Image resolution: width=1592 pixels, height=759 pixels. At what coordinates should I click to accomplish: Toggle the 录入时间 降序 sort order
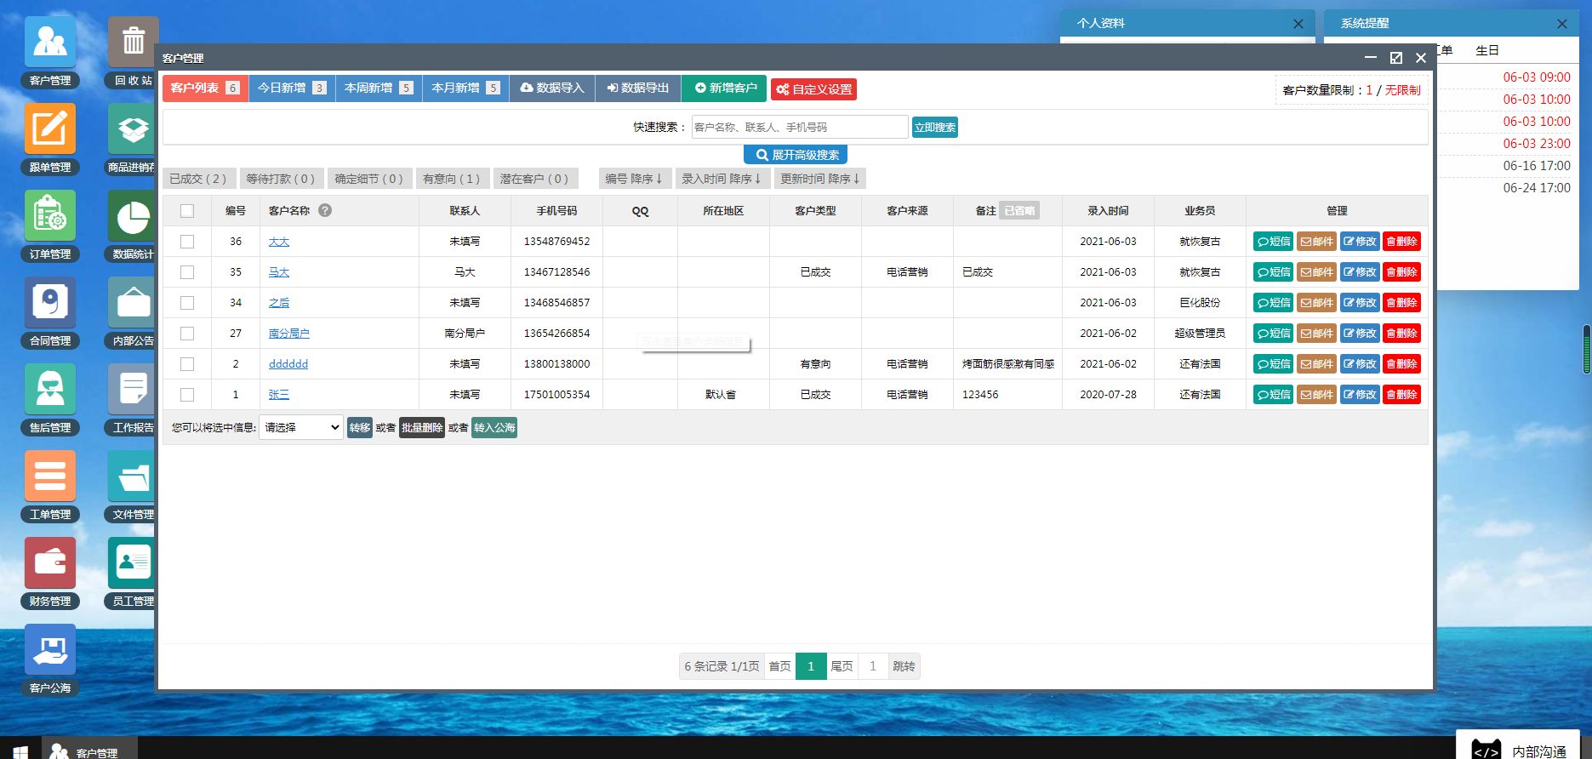tap(722, 179)
